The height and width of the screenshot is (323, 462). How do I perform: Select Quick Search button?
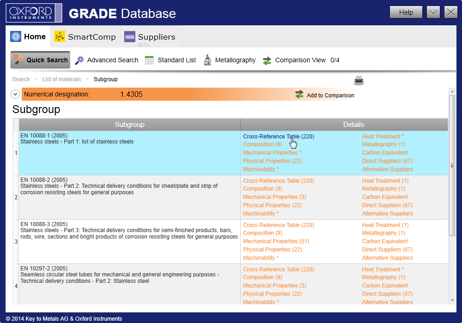(x=40, y=60)
